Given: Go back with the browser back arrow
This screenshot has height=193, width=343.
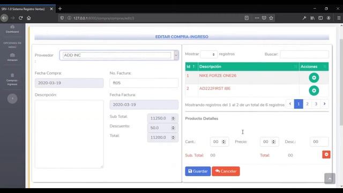Looking at the screenshot, I should tap(4, 18).
